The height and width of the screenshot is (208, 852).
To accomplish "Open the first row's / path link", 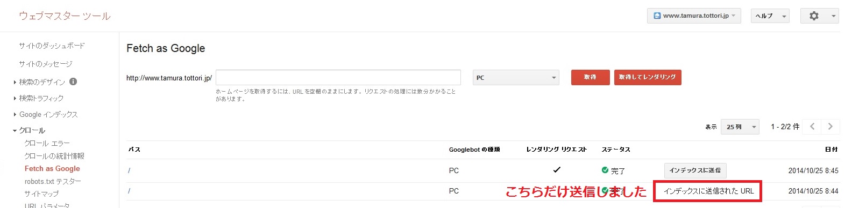I will pyautogui.click(x=129, y=170).
